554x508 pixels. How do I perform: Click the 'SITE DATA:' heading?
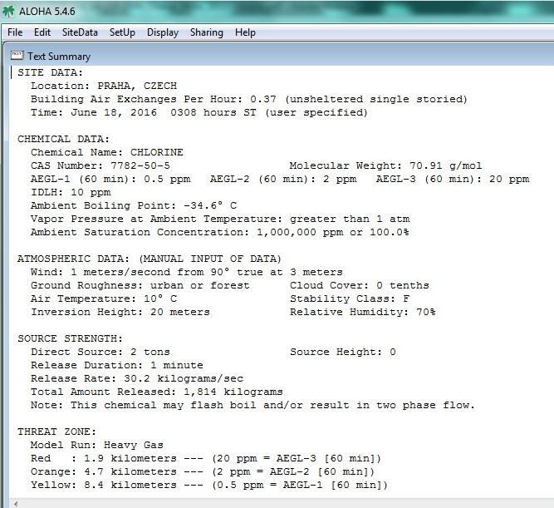point(50,73)
